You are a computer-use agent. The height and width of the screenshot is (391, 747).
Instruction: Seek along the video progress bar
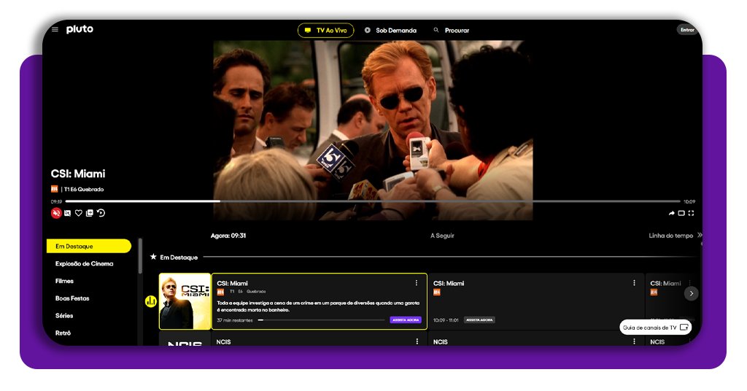tap(373, 201)
